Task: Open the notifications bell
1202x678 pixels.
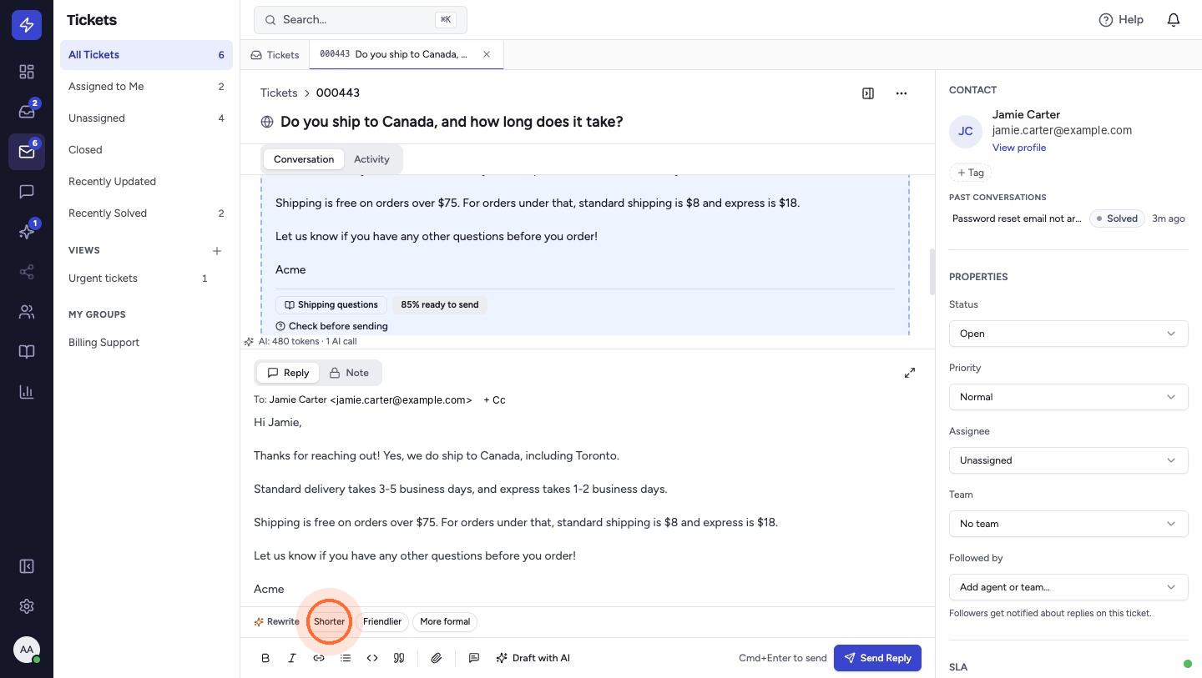Action: (1174, 19)
